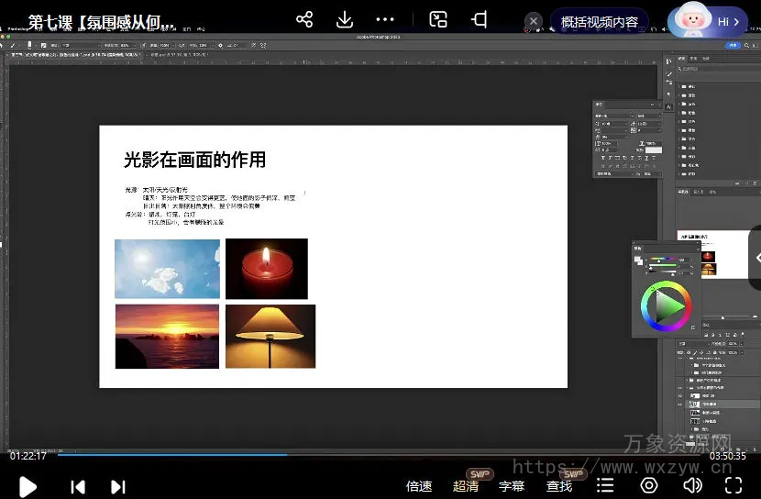761x499 pixels.
Task: Click the circular target settings icon
Action: [x=649, y=485]
